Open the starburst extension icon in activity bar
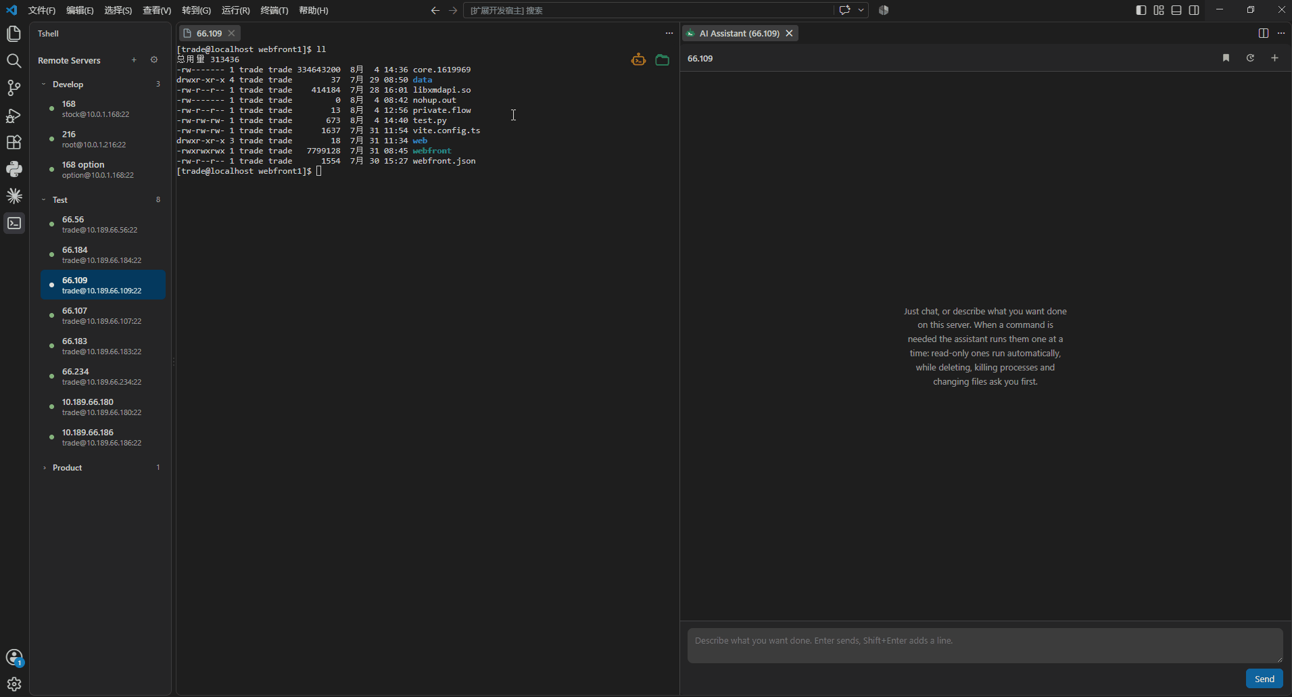This screenshot has width=1292, height=697. pyautogui.click(x=14, y=196)
